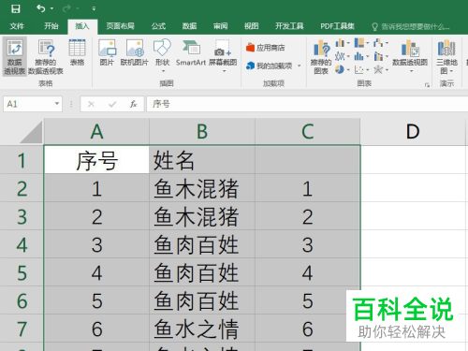Click the 数据透视图 pivot chart icon
The width and height of the screenshot is (468, 351).
(410, 55)
